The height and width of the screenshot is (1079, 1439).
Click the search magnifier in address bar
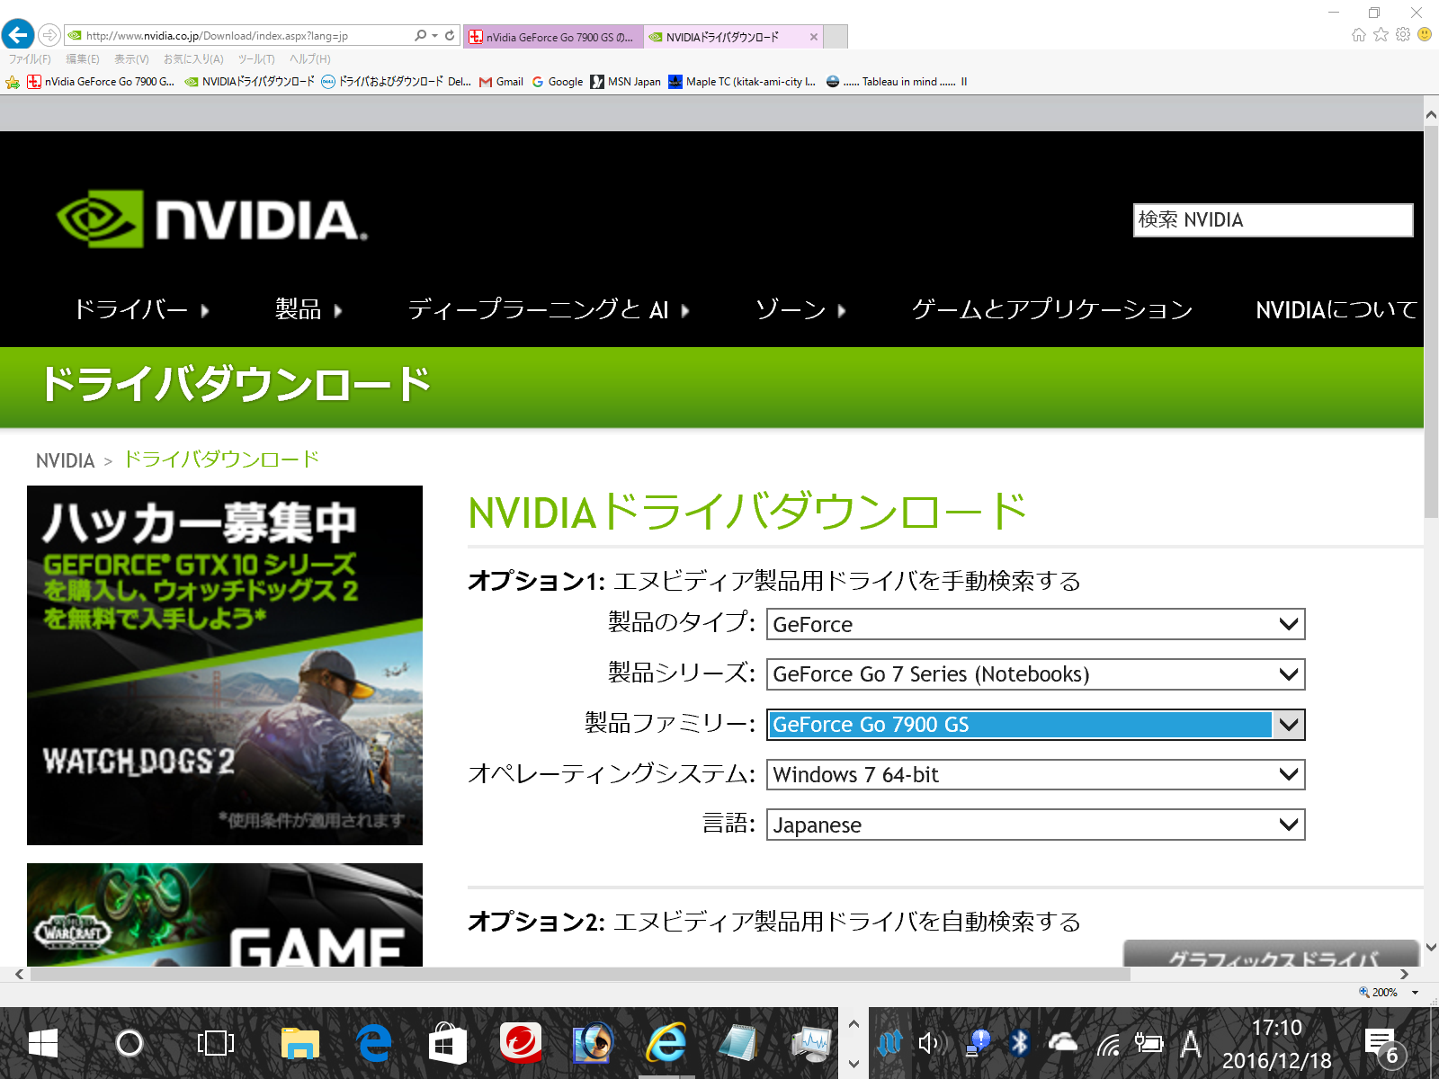click(x=420, y=36)
